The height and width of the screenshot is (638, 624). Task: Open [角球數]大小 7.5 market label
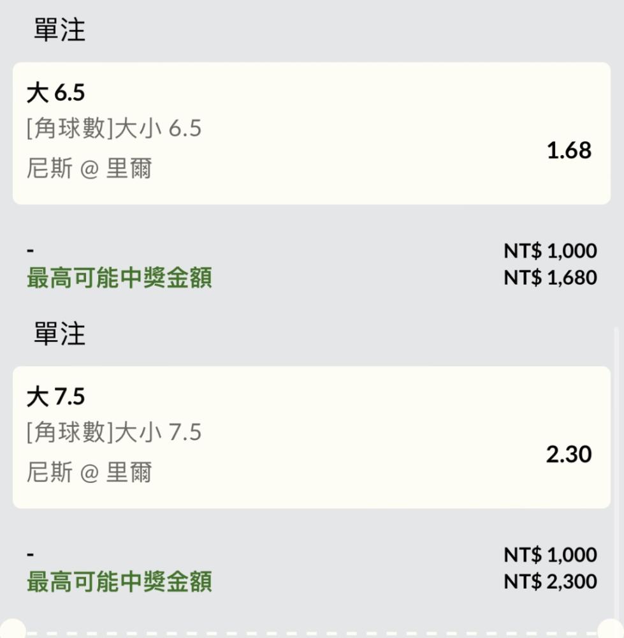click(x=114, y=432)
